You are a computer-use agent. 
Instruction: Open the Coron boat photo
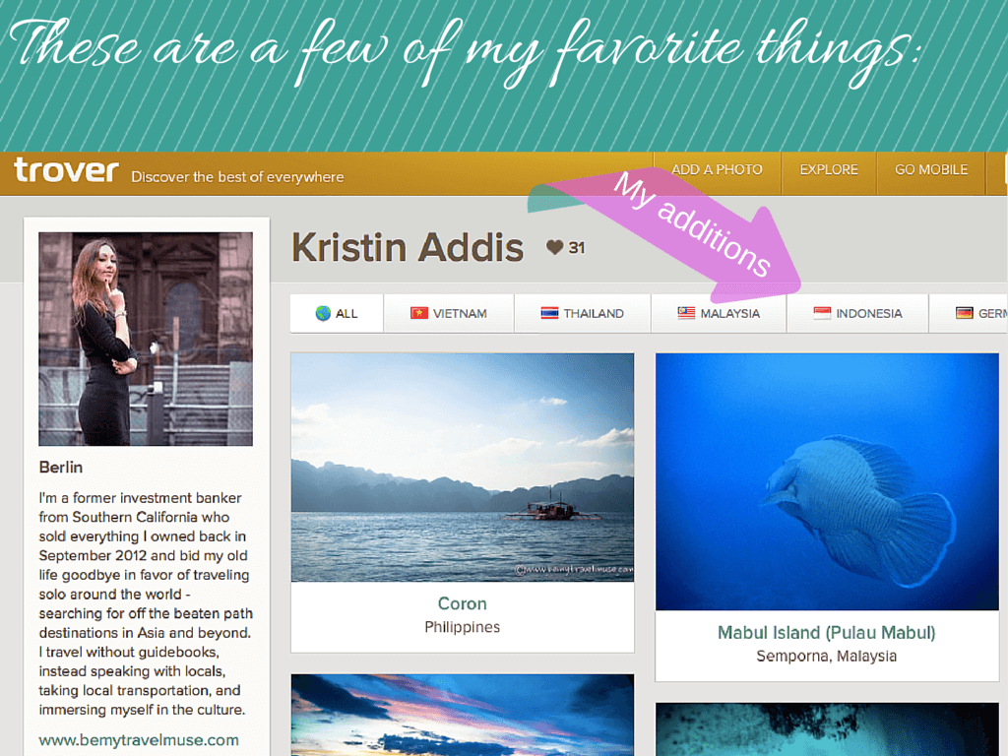tap(463, 468)
